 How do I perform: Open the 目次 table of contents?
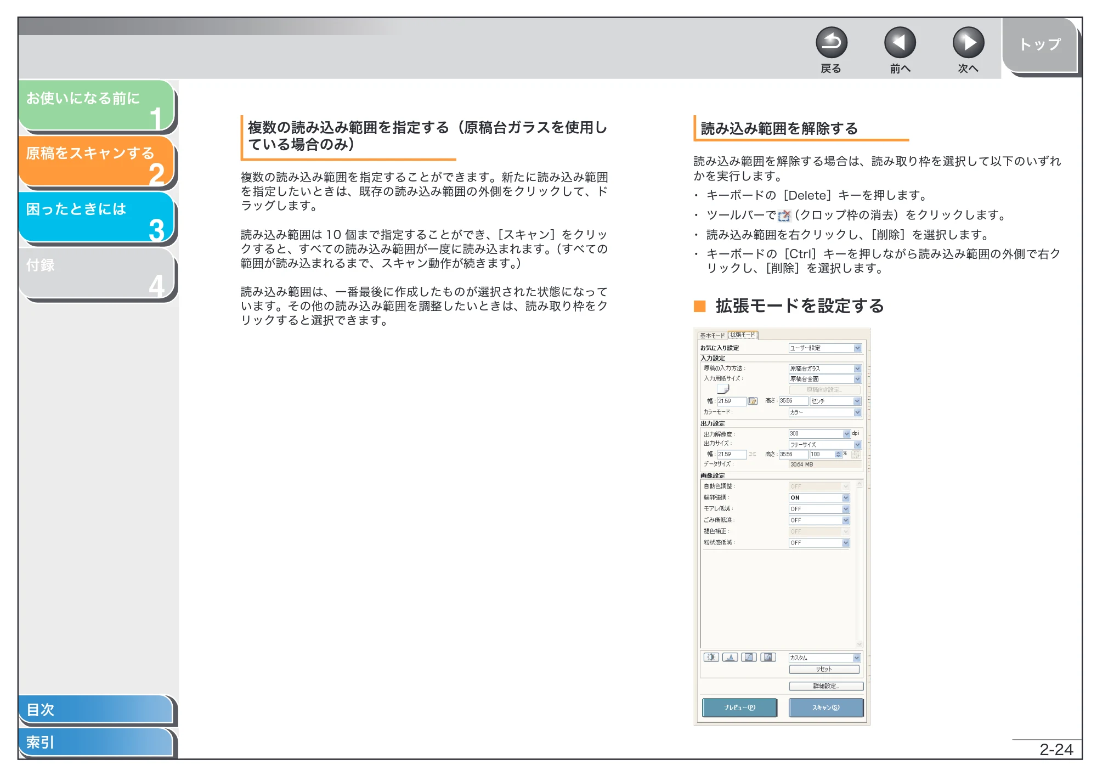point(95,709)
